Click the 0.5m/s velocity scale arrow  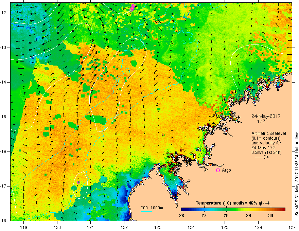pyautogui.click(x=262, y=157)
